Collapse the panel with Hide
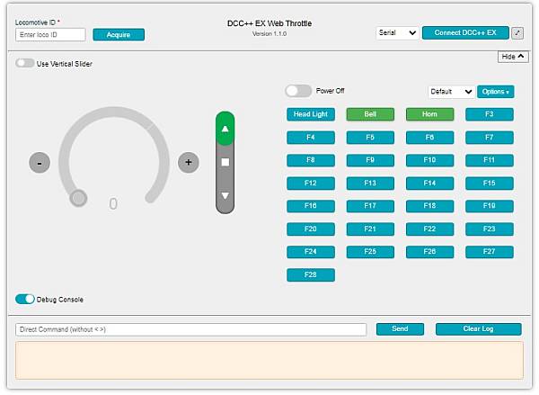The image size is (539, 395). tap(513, 57)
